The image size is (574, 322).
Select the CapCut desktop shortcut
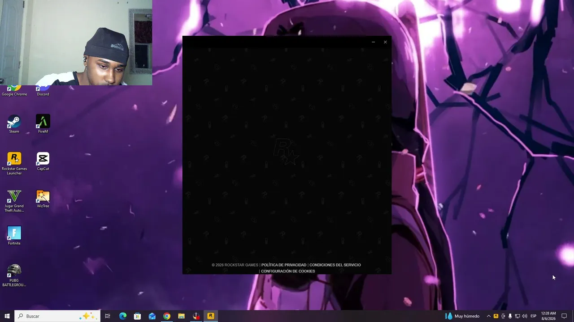tap(43, 161)
